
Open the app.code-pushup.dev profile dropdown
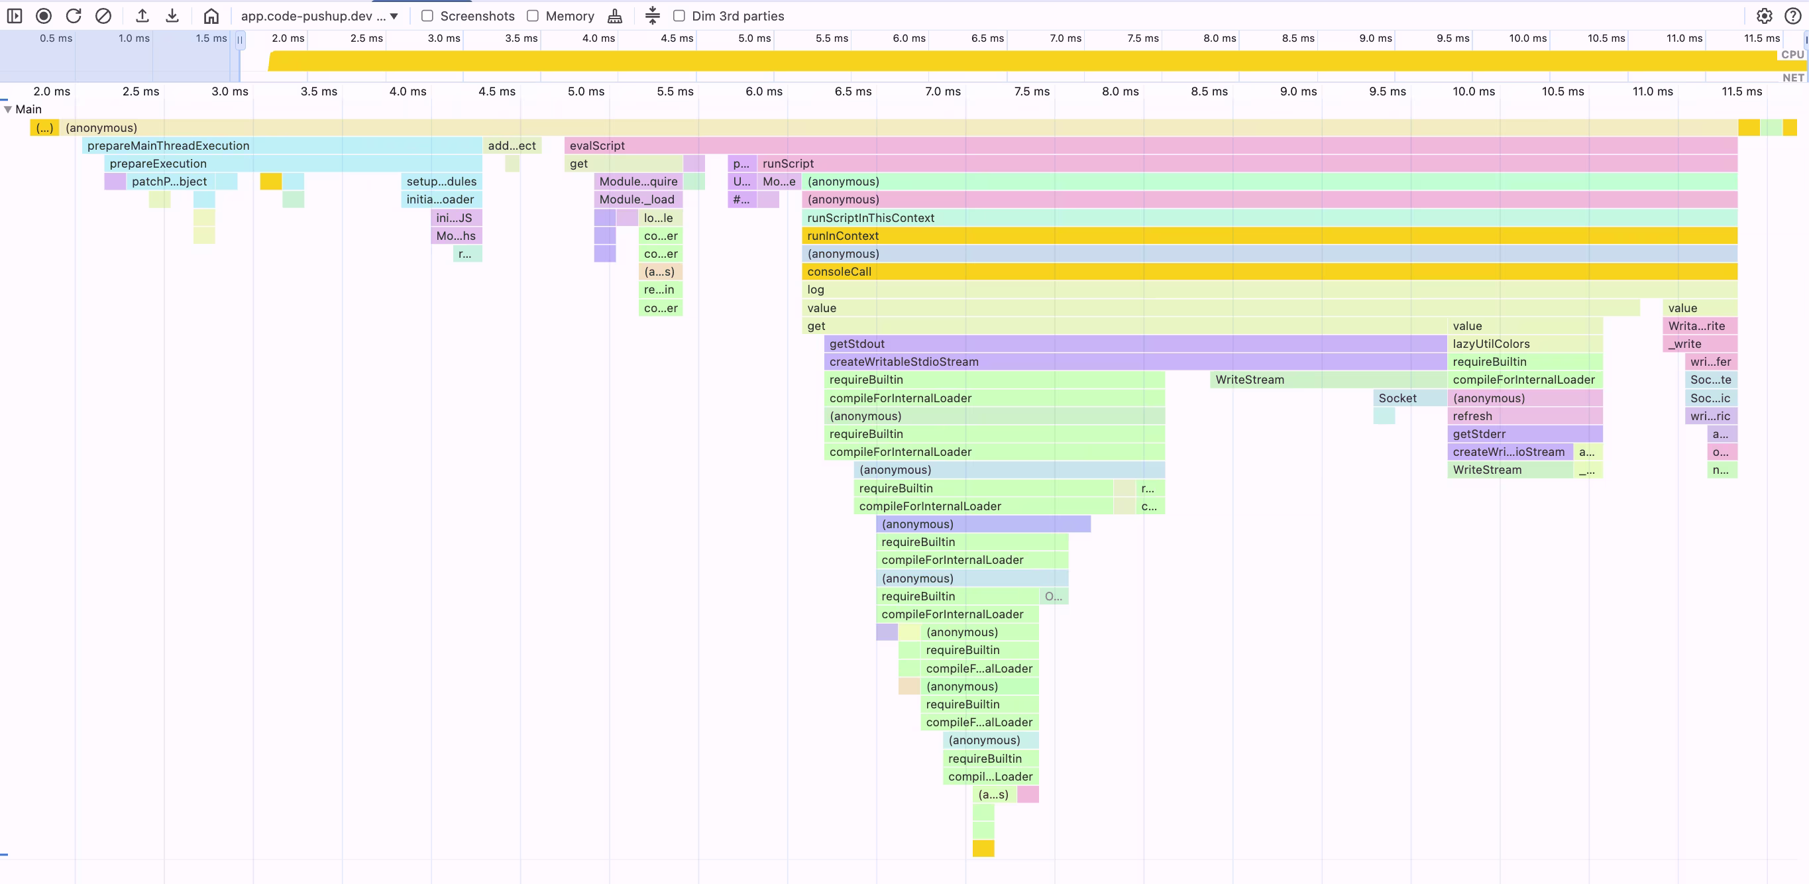[319, 15]
